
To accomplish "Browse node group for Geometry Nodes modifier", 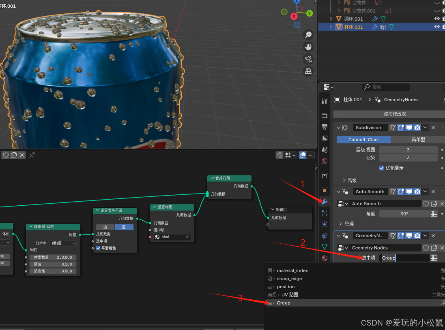I will pos(343,248).
